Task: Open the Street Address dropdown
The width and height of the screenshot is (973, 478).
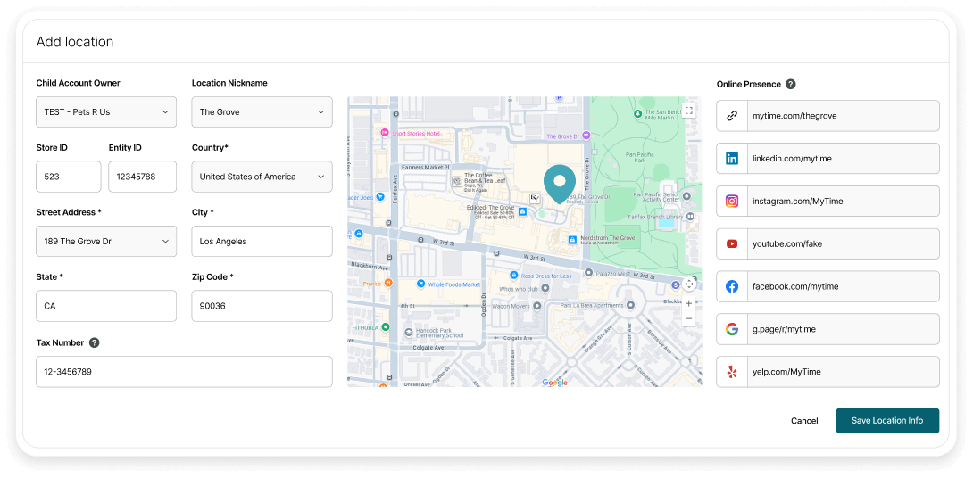Action: point(106,241)
